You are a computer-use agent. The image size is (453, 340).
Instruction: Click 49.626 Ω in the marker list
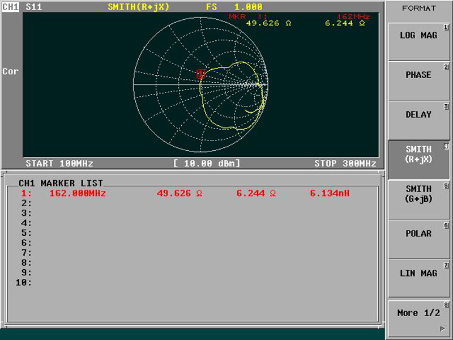click(180, 193)
